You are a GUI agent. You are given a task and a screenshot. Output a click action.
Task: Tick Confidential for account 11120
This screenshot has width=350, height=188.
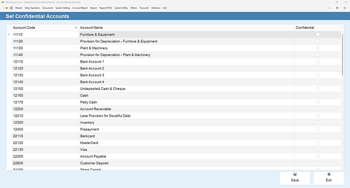pos(317,41)
